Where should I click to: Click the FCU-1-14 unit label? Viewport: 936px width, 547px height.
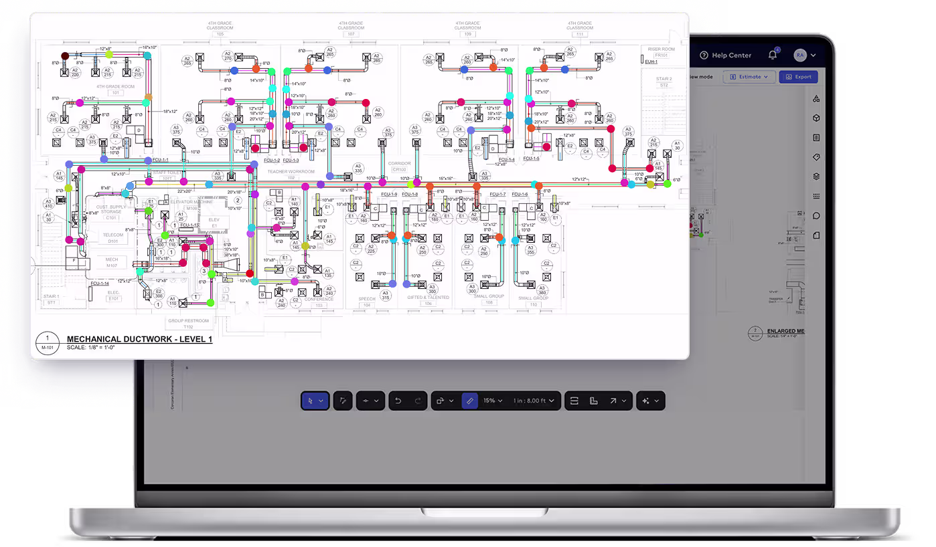coord(100,284)
